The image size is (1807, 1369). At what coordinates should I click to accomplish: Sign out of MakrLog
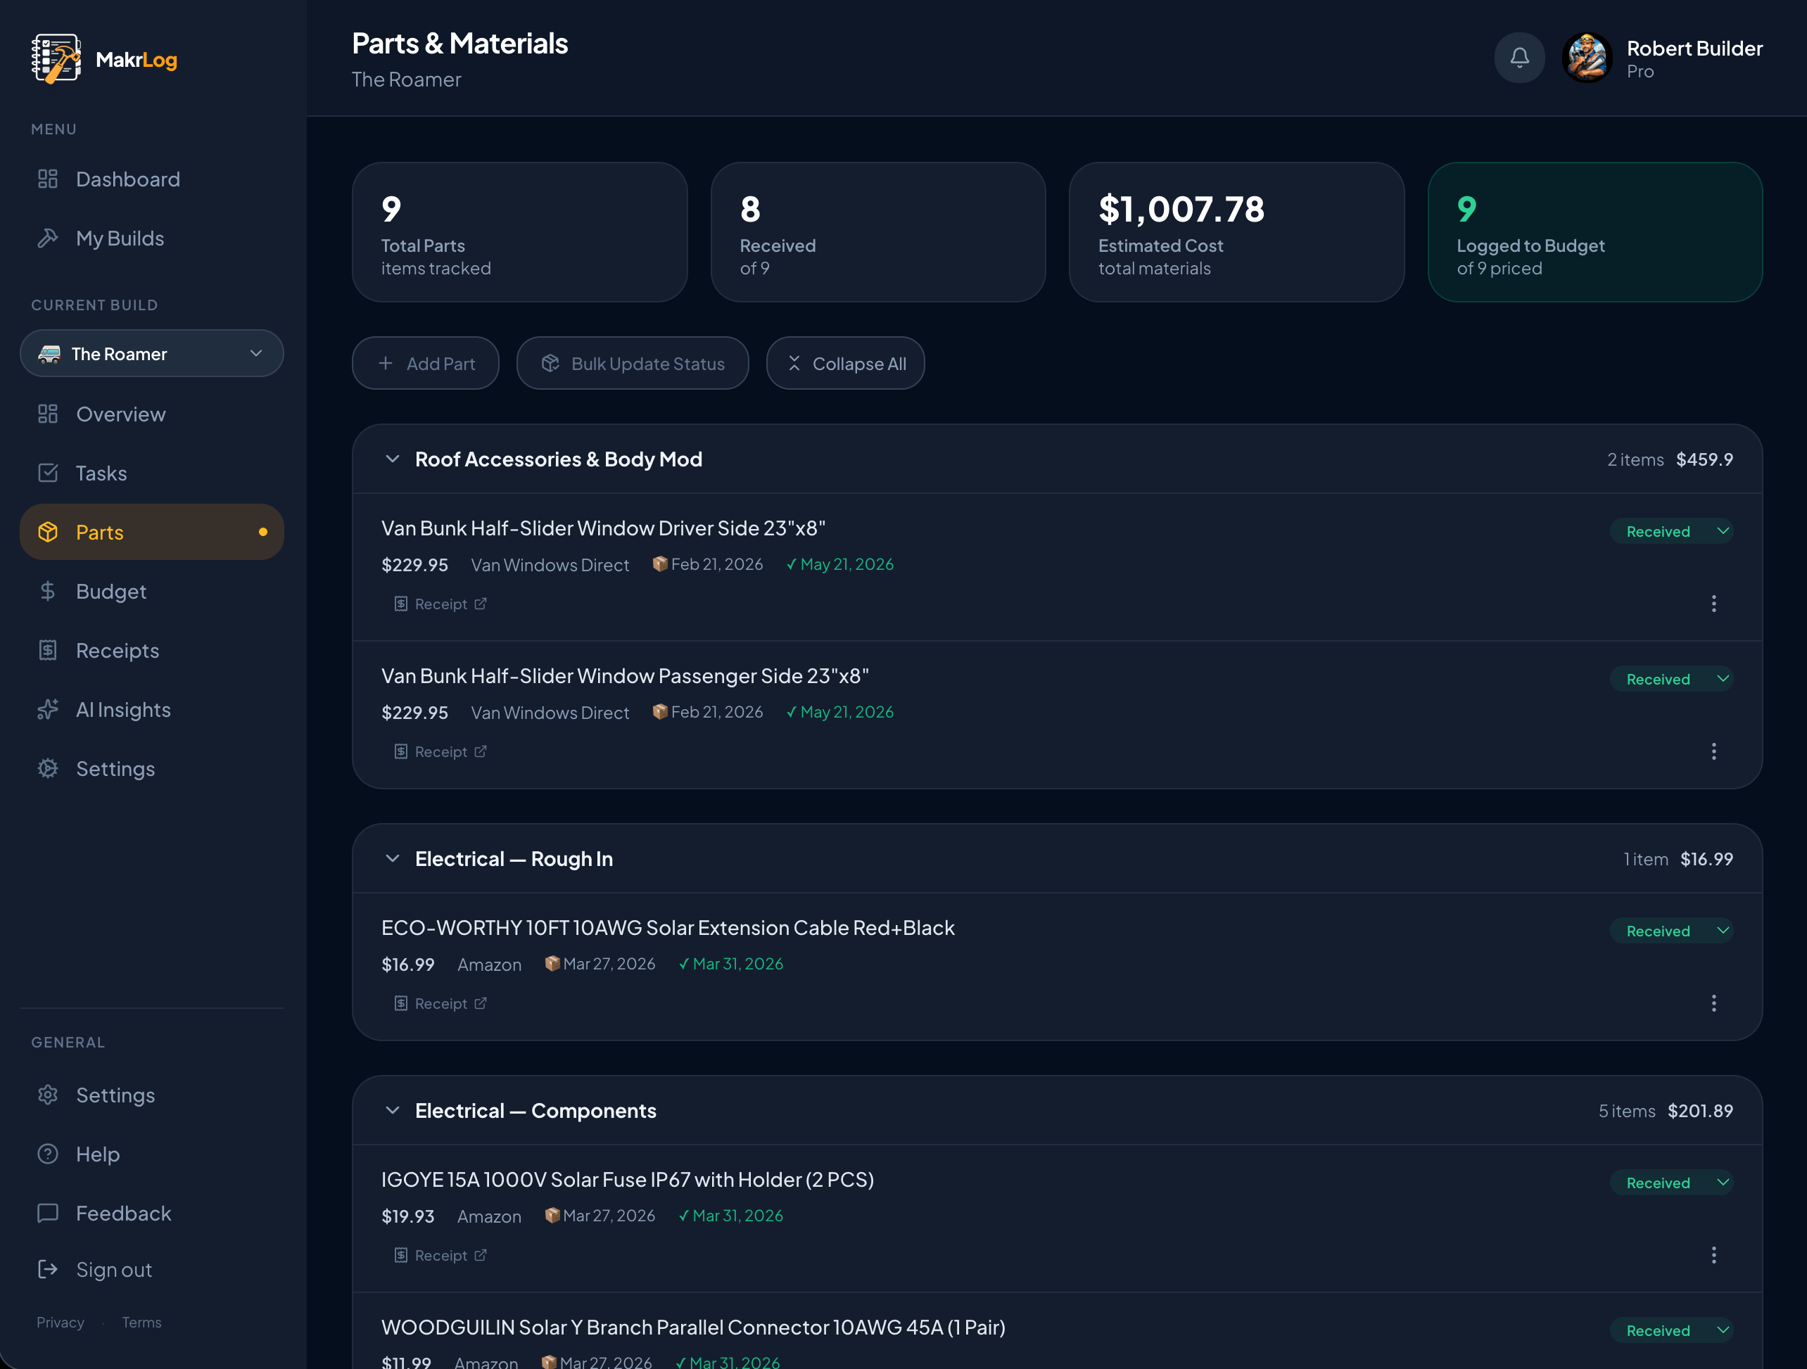pyautogui.click(x=152, y=1269)
